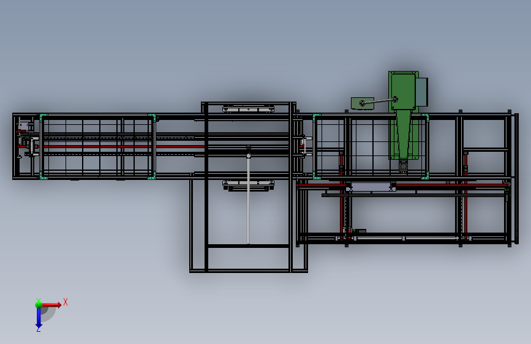Click the red X axis arrow of the triad

click(x=51, y=305)
